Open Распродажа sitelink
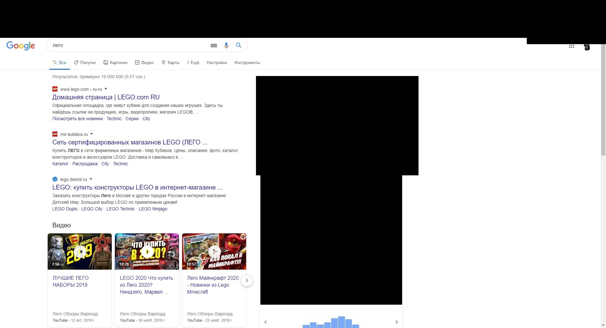Image resolution: width=606 pixels, height=328 pixels. [85, 164]
